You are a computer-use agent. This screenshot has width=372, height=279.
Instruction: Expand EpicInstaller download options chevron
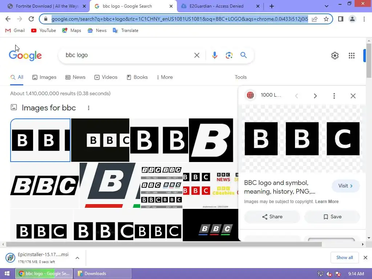(77, 258)
